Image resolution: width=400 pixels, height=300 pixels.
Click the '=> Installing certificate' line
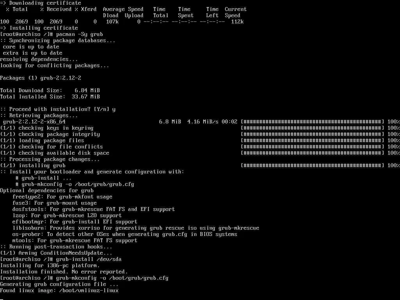click(39, 28)
